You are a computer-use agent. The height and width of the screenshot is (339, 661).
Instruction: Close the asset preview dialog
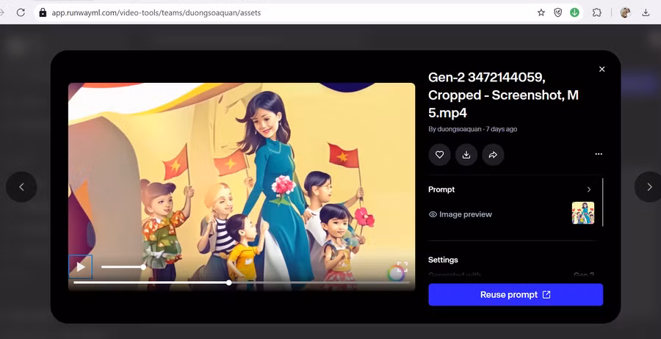[x=602, y=69]
